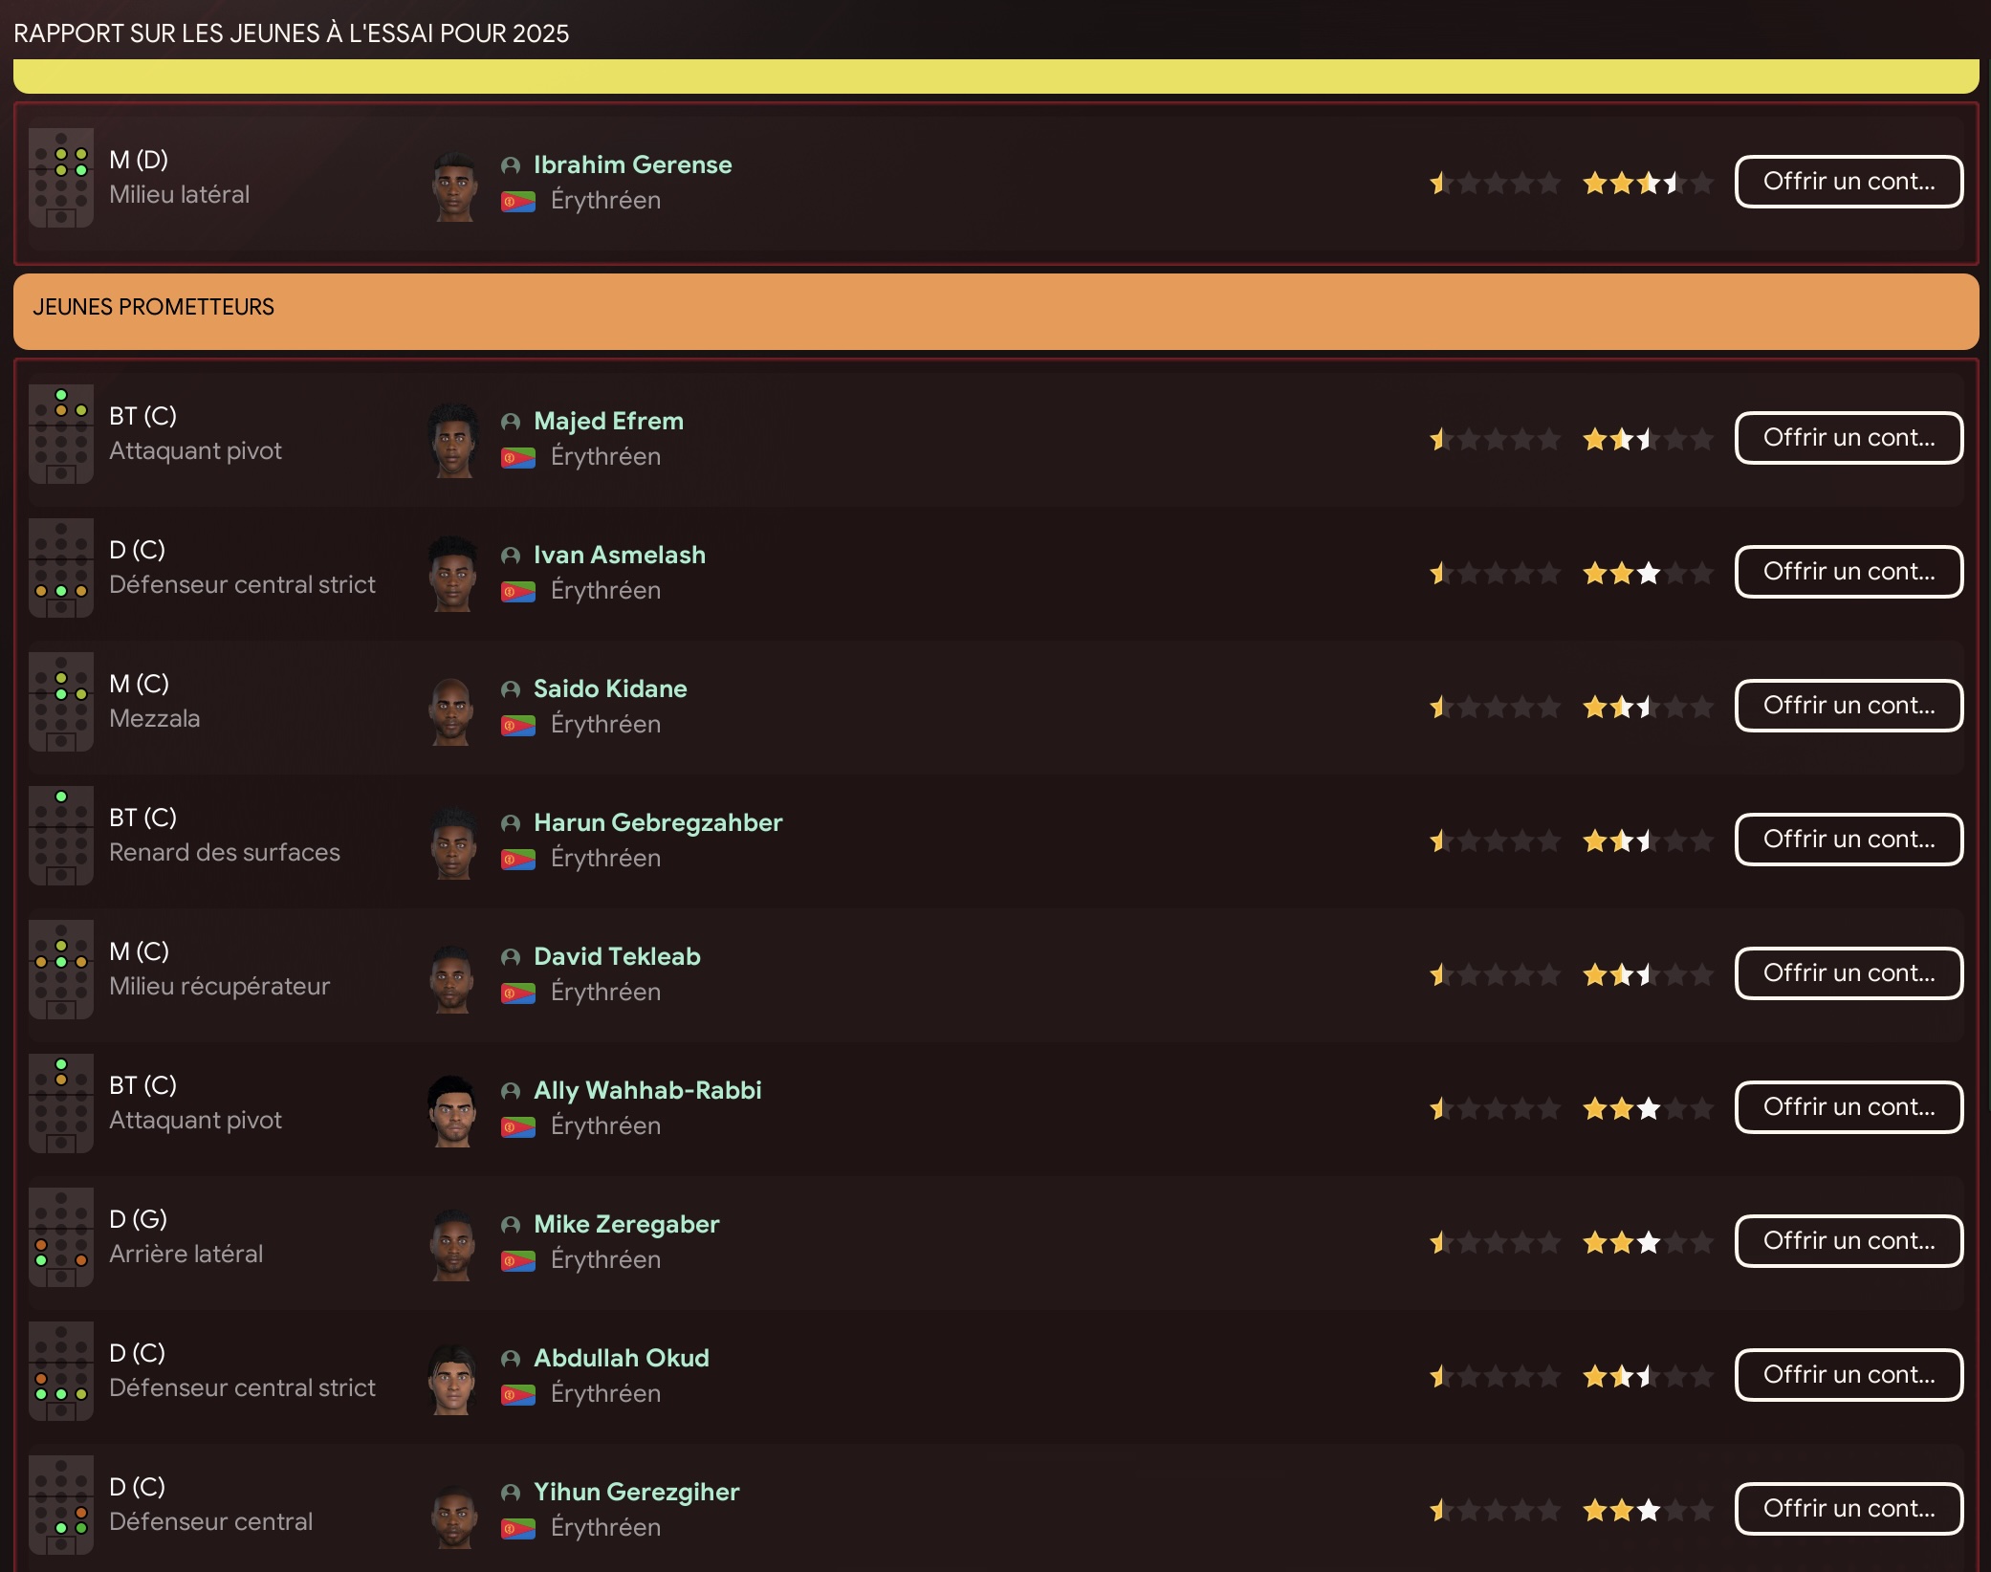This screenshot has height=1572, width=1991.
Task: Click the Eritrean flag beside Majed Efrem
Action: tap(518, 458)
